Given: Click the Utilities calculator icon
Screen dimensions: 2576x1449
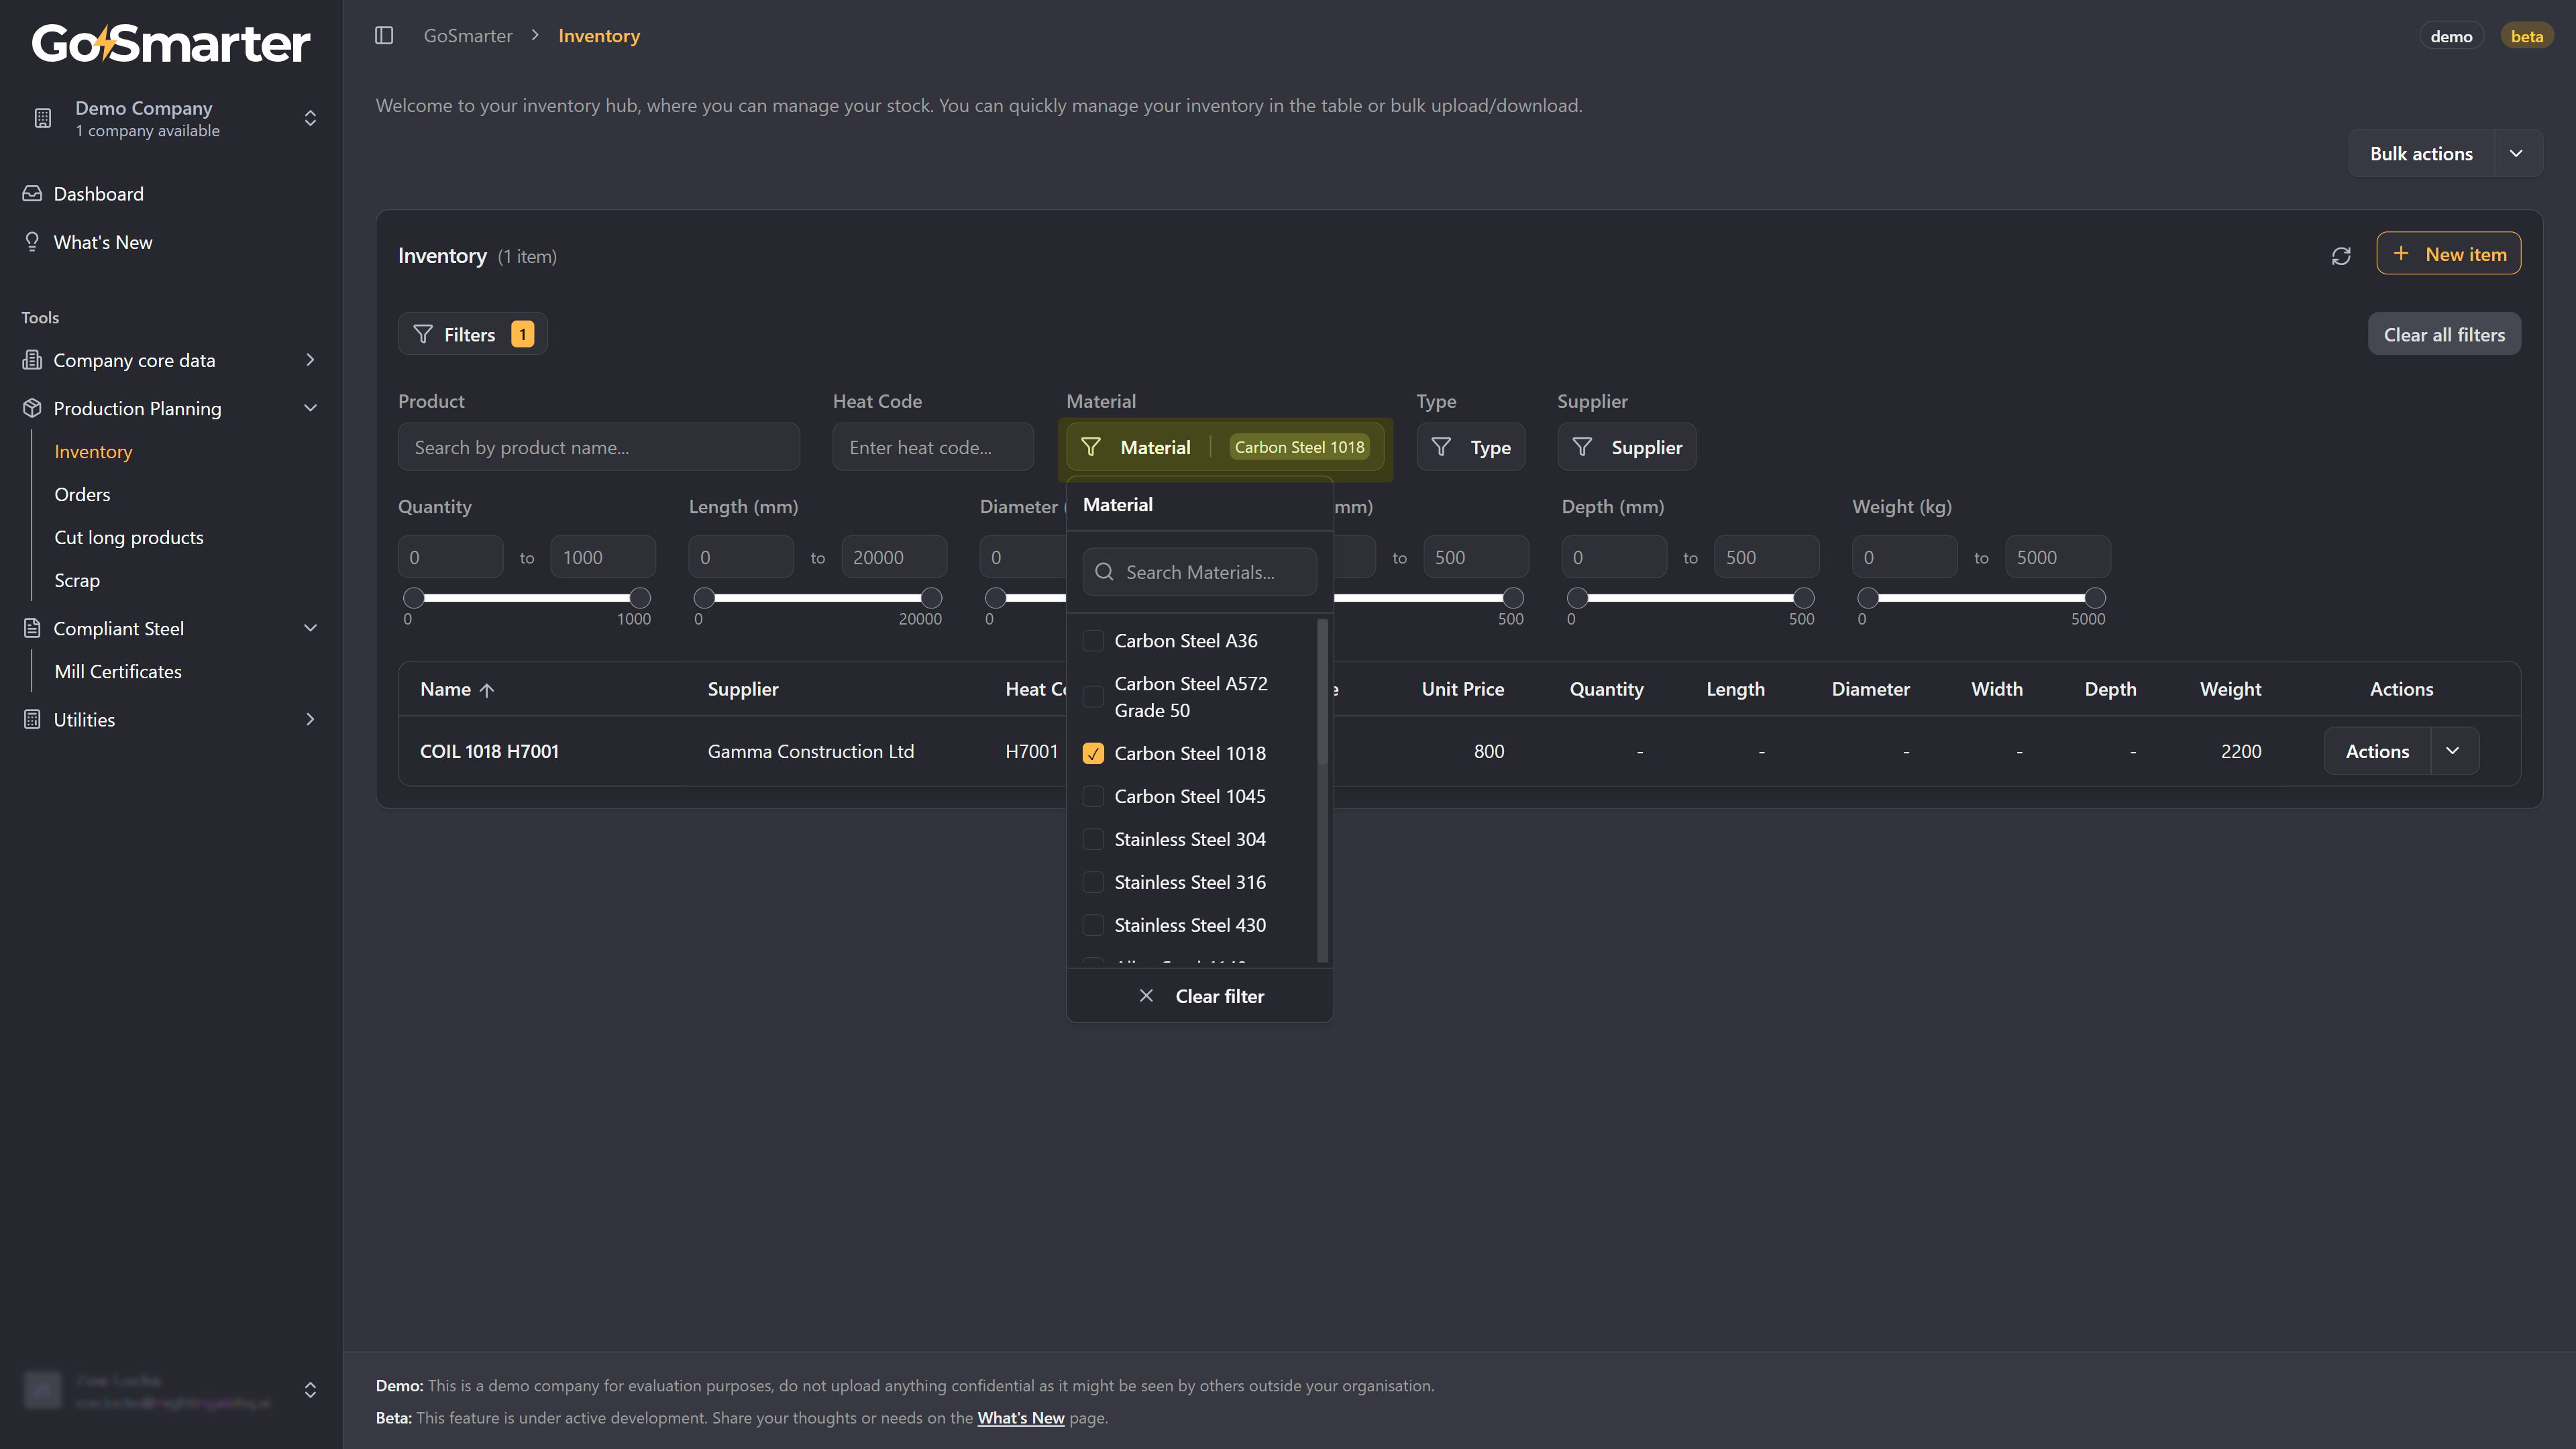Looking at the screenshot, I should pos(32,719).
